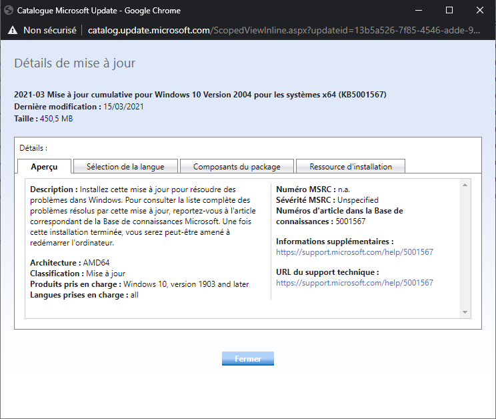Click the "Non sécurisé" site info label
This screenshot has height=419, width=496.
(49, 30)
